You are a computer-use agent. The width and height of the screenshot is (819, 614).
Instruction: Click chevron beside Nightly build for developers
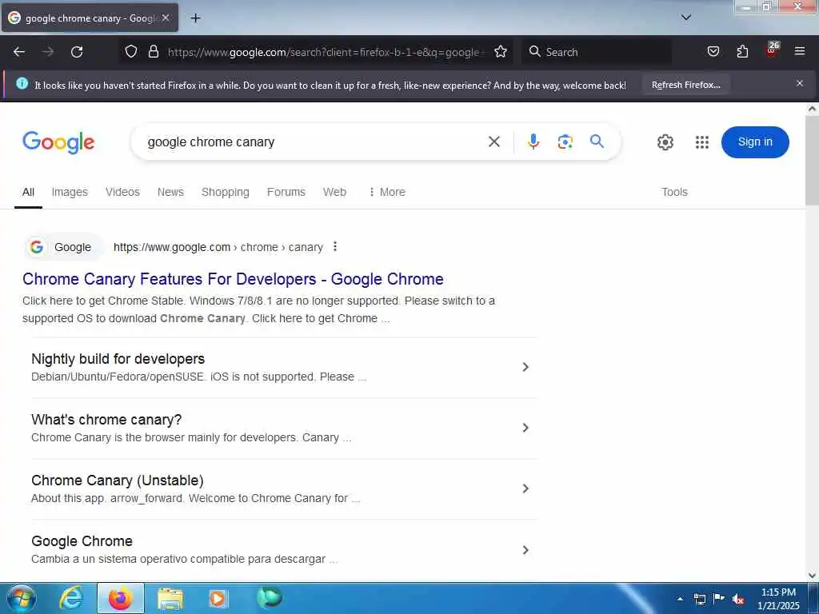tap(525, 367)
